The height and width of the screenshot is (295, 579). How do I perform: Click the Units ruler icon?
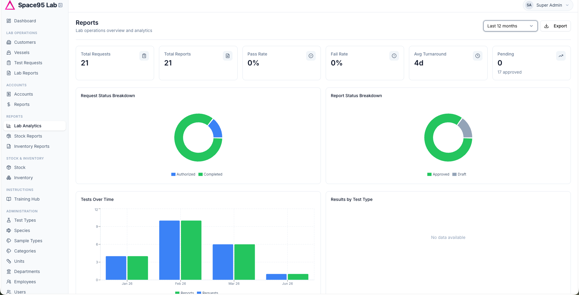click(9, 261)
